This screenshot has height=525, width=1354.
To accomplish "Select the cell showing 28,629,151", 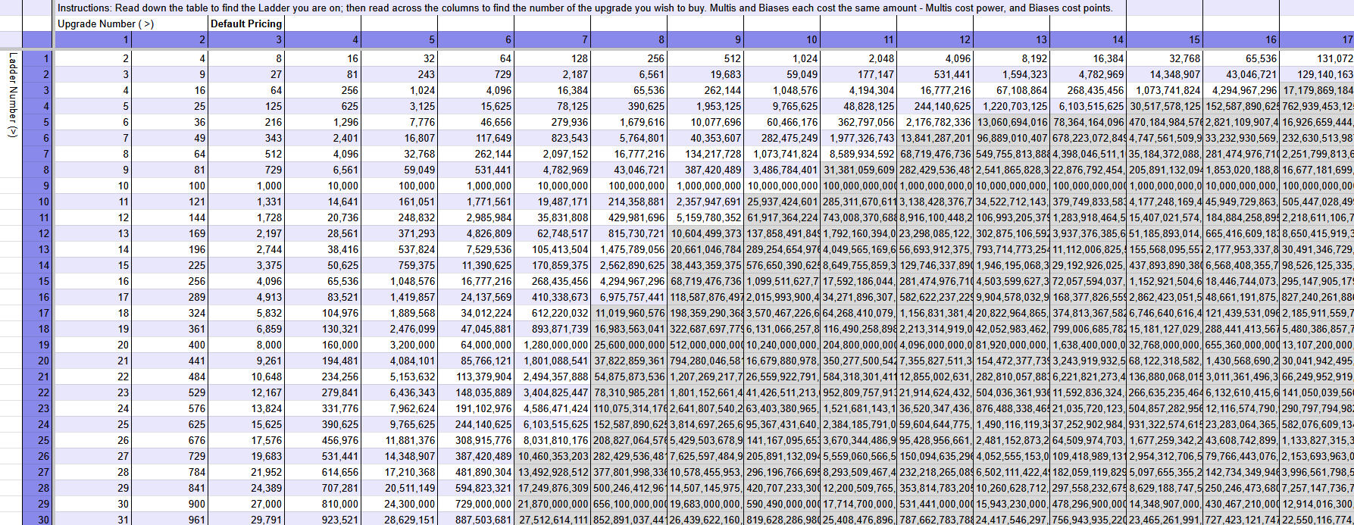I will coord(399,519).
